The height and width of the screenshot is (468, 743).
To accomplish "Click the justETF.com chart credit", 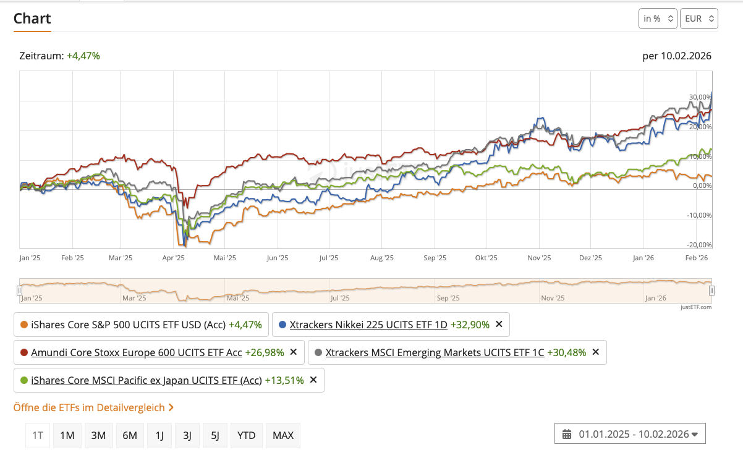I will coord(697,307).
